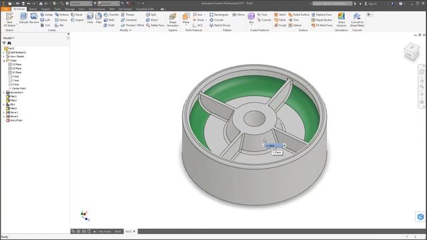The height and width of the screenshot is (240, 427).
Task: Open the Model browser dropdown
Action: click(x=9, y=38)
